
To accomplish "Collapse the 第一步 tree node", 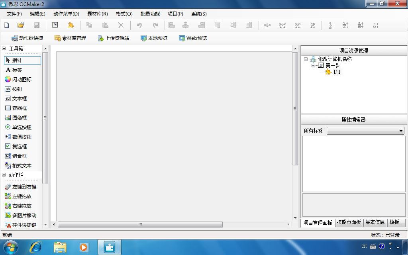I will 313,65.
